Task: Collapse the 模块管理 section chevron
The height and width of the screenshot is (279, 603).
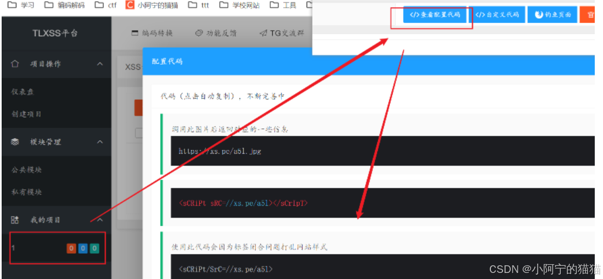Action: pyautogui.click(x=100, y=142)
